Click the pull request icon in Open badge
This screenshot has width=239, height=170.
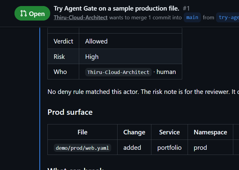(24, 13)
